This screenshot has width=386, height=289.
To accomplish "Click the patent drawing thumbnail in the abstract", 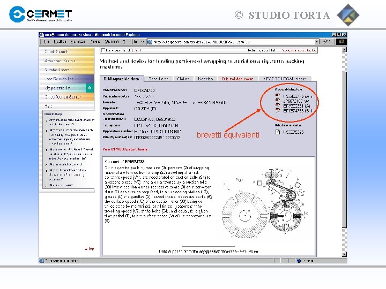I will (x=265, y=203).
